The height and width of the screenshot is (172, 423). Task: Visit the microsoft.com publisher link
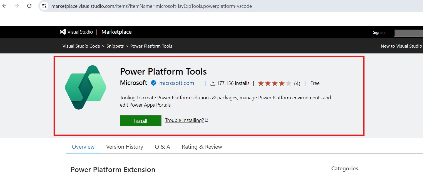[176, 83]
